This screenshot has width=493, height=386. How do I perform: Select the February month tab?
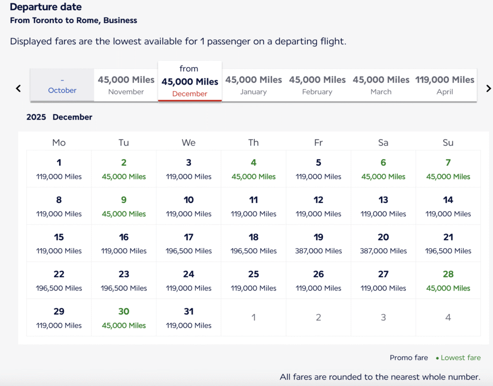(x=317, y=85)
